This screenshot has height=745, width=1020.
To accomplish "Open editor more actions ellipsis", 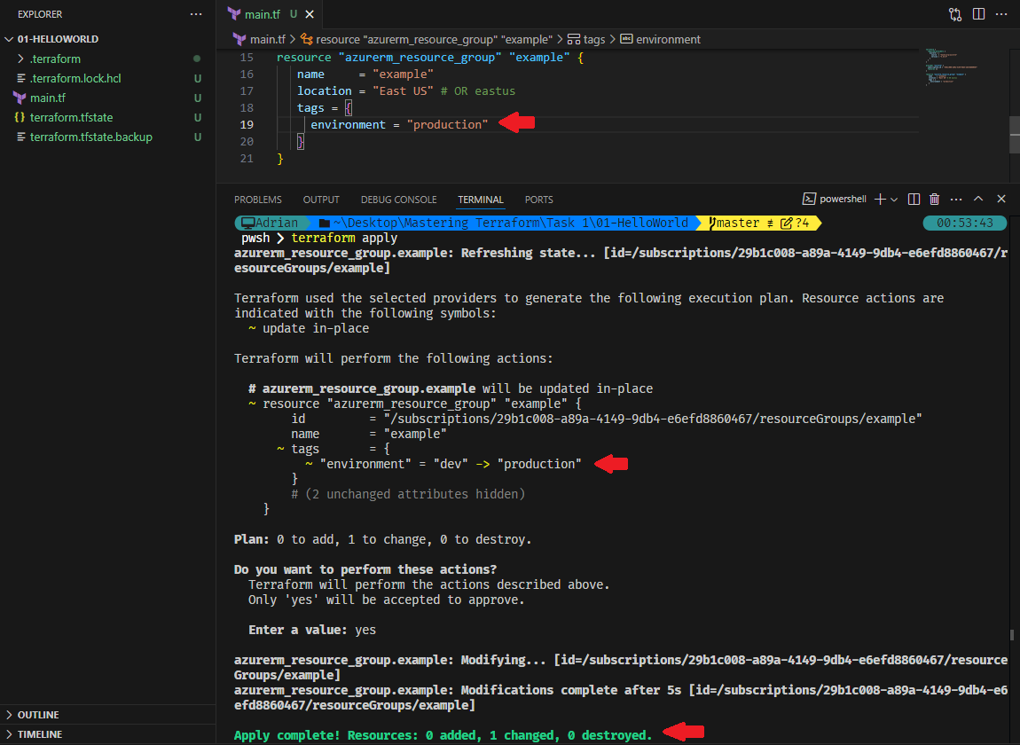I will (x=1001, y=13).
